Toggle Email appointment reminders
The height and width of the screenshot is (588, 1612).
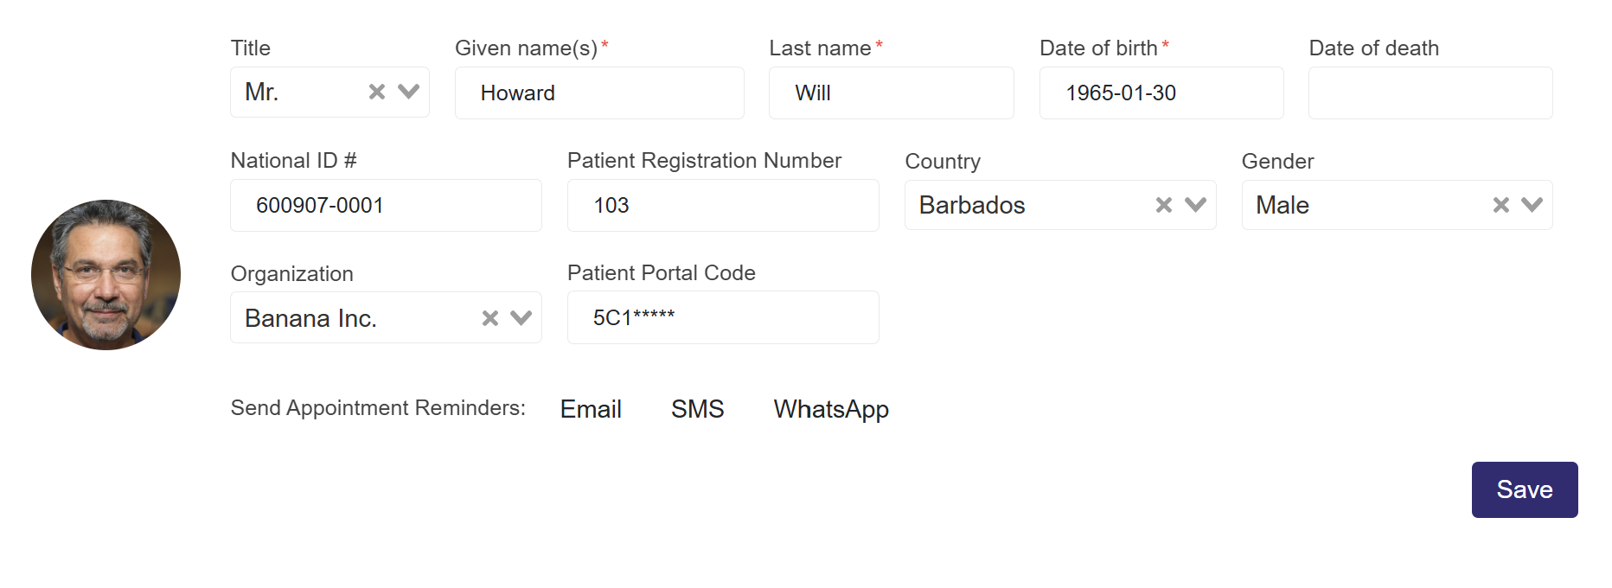[591, 409]
